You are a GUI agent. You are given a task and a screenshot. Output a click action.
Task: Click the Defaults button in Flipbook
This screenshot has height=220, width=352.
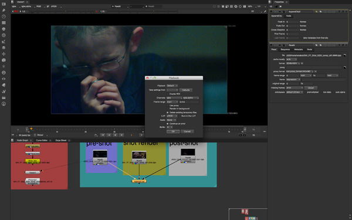(185, 90)
